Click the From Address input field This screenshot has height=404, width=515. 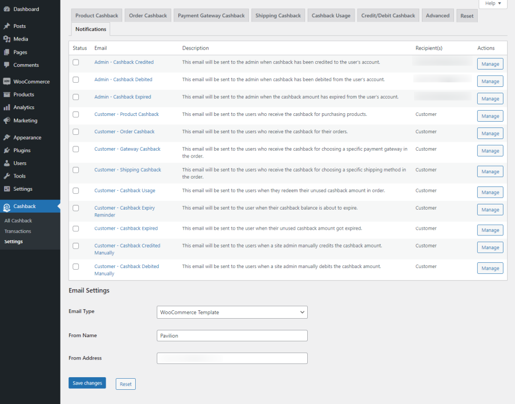pos(232,358)
